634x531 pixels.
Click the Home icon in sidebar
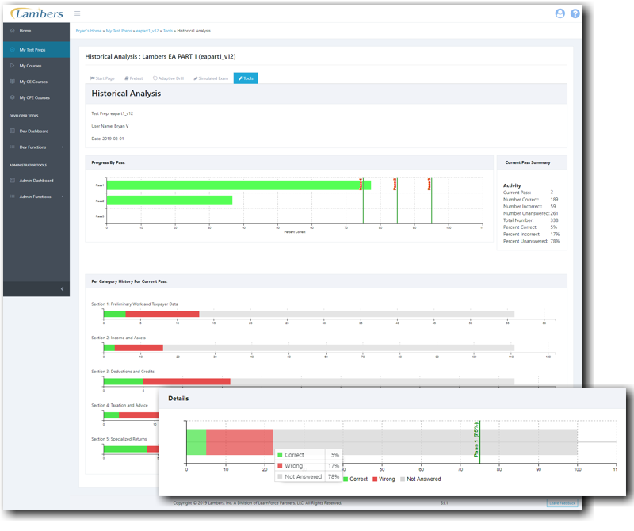click(x=13, y=31)
